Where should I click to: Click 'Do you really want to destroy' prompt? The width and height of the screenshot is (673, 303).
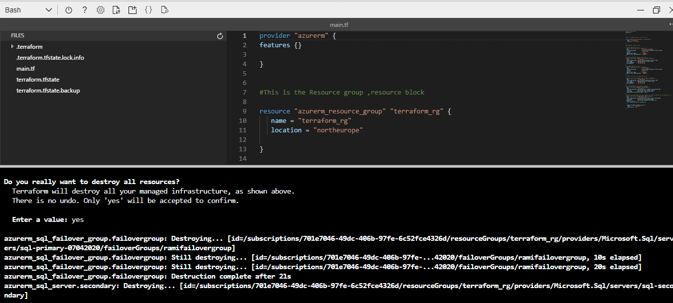pyautogui.click(x=91, y=182)
